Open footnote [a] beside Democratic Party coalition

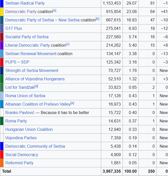[54, 10]
